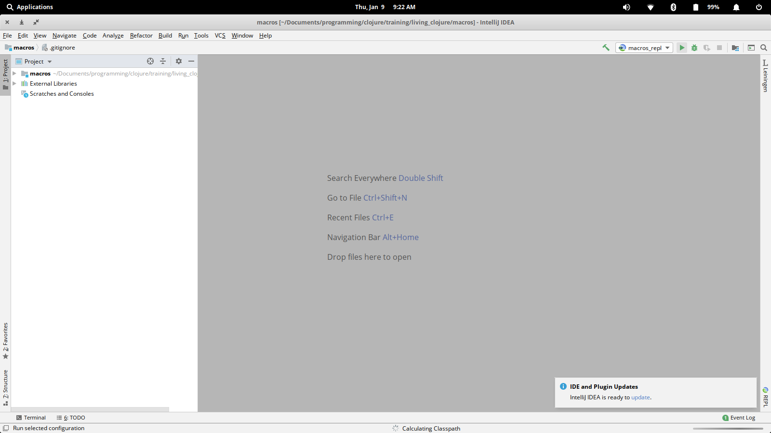Click the tool window toggle in status bar corner
The height and width of the screenshot is (433, 771).
pos(6,428)
